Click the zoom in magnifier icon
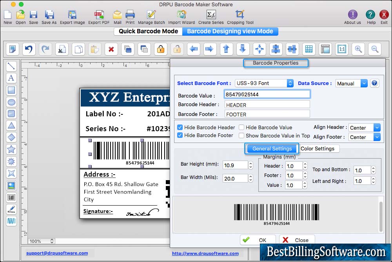Viewport: 392px width, 262px height. (x=358, y=49)
